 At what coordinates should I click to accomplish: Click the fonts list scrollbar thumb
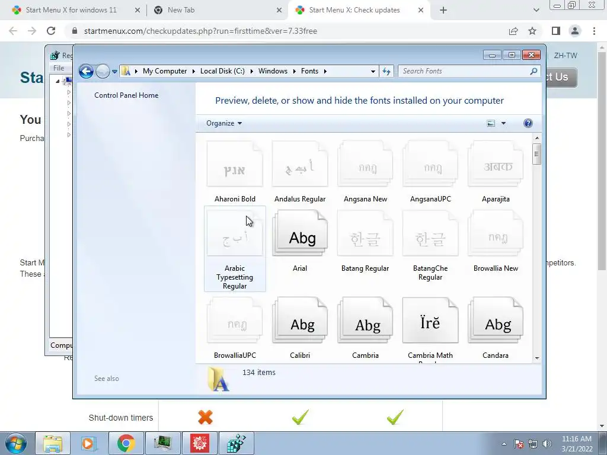[536, 154]
